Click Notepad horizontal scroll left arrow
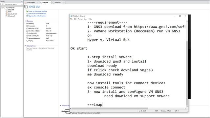The width and height of the screenshot is (210, 118). pyautogui.click(x=71, y=108)
